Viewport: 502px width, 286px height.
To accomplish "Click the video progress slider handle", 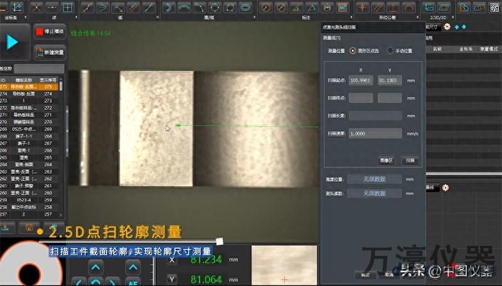I will 219,241.
